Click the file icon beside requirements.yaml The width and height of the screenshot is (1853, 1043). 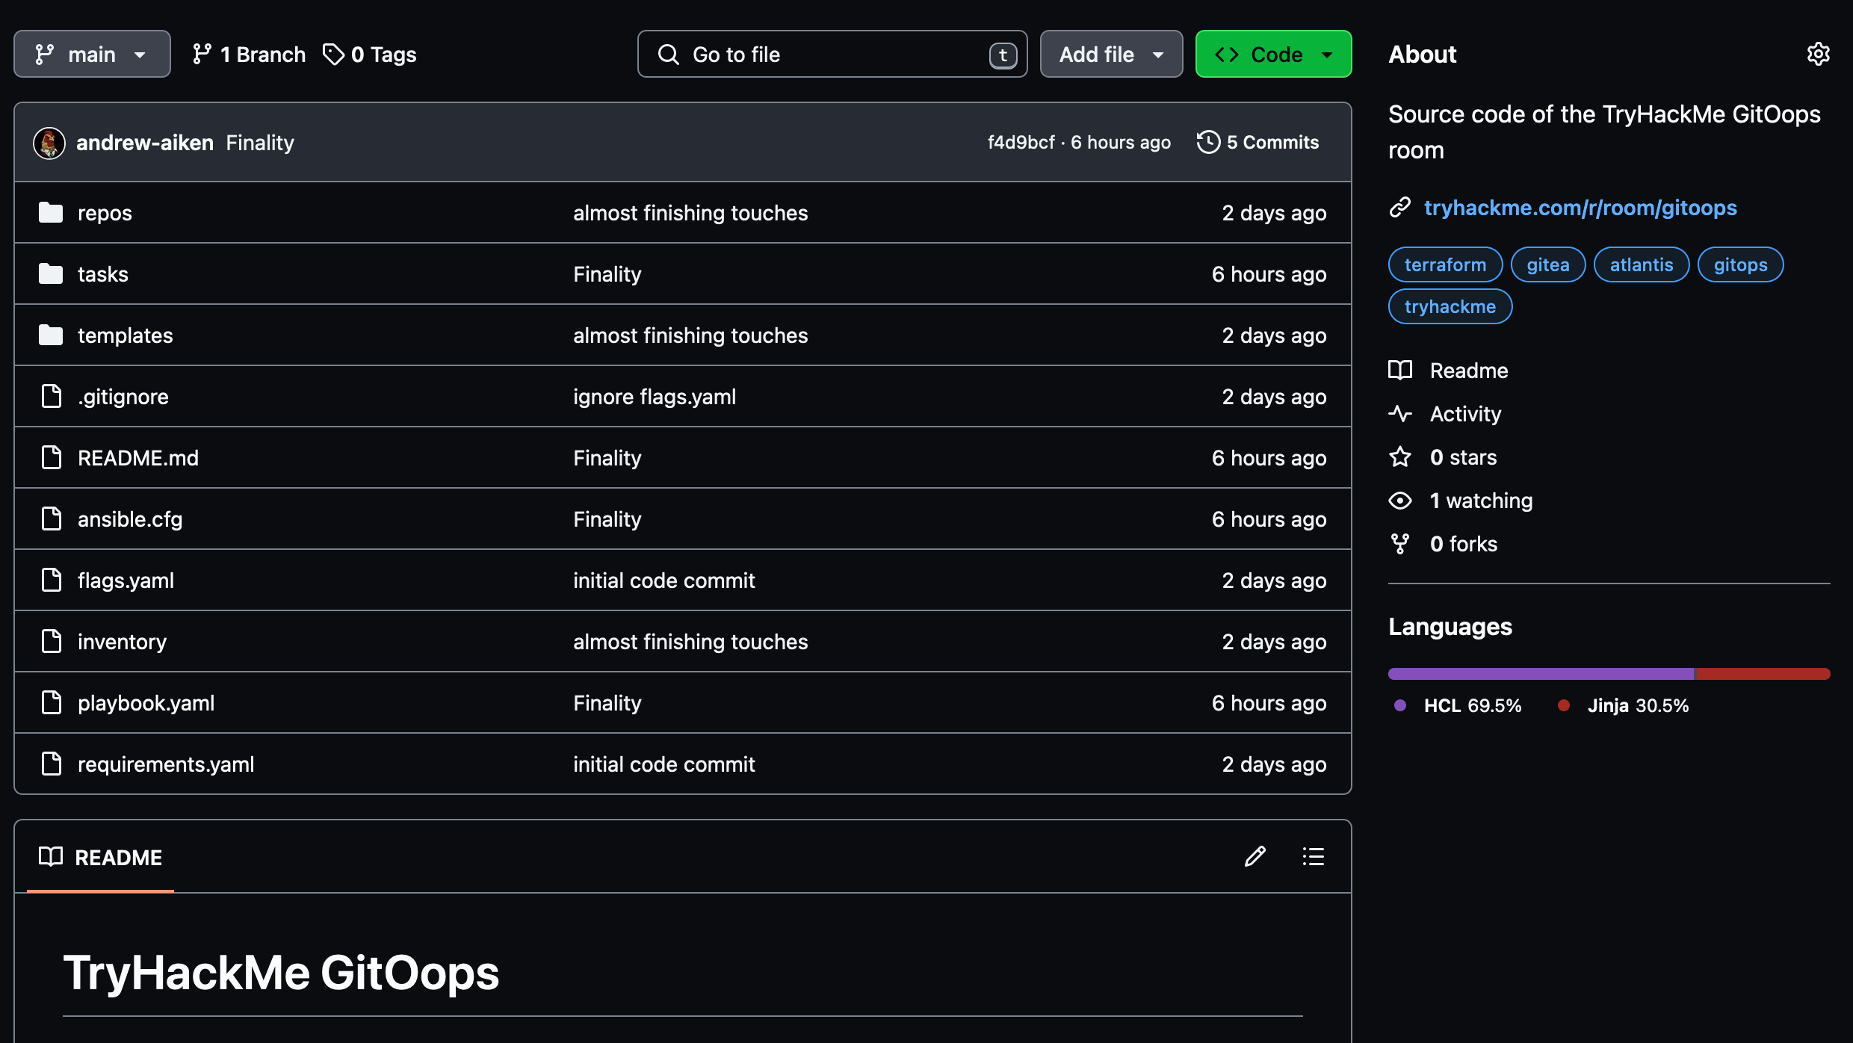[x=52, y=764]
